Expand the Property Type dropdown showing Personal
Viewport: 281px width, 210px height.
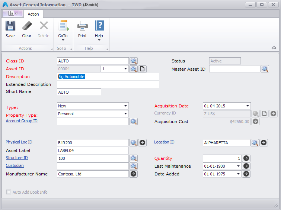(x=126, y=114)
